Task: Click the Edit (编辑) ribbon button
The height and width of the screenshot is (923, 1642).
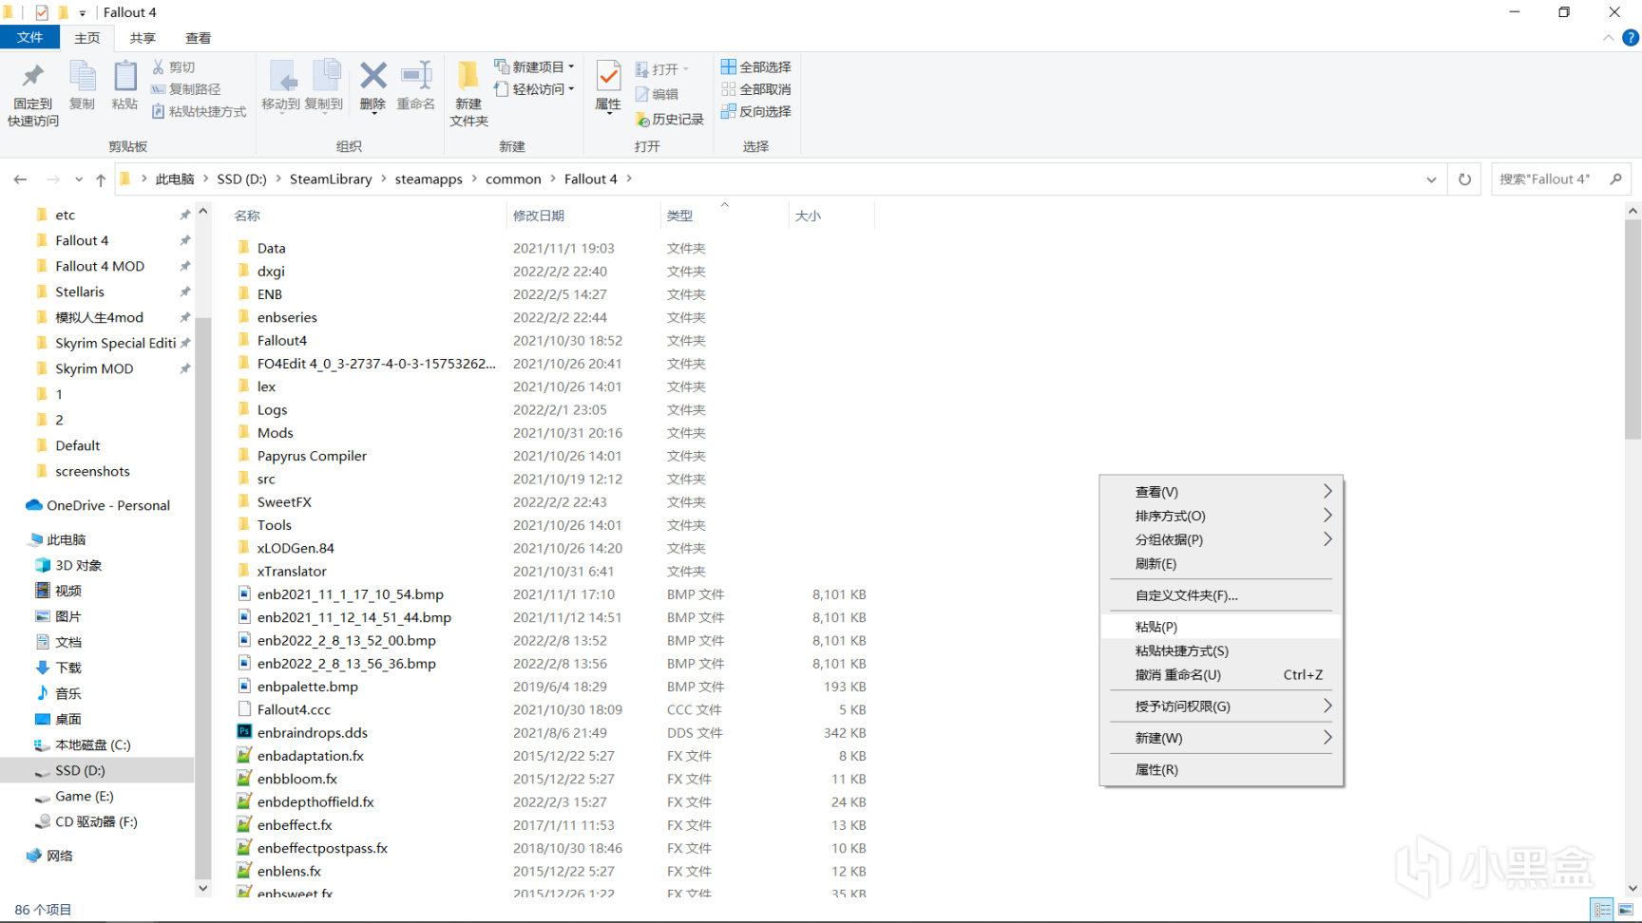Action: click(657, 94)
